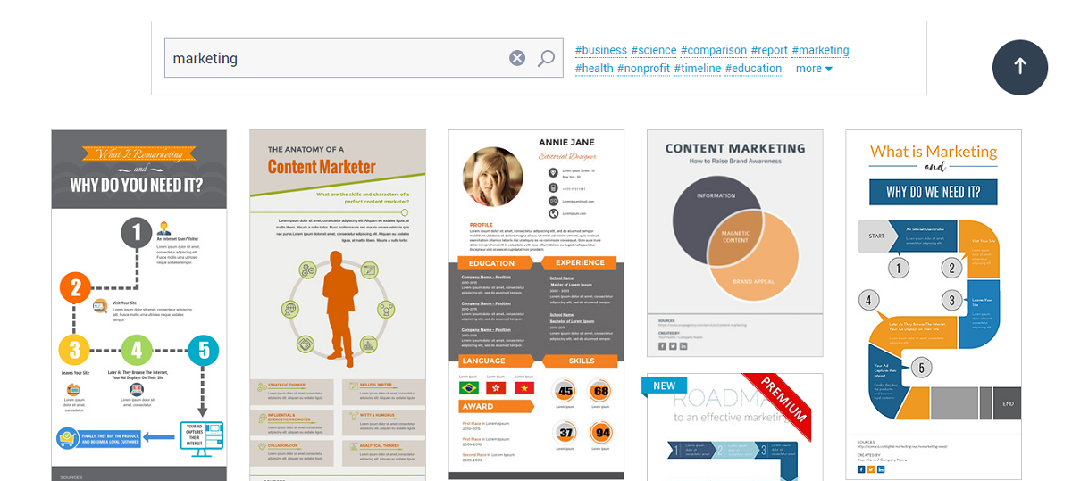Clear the marketing search text

[517, 58]
